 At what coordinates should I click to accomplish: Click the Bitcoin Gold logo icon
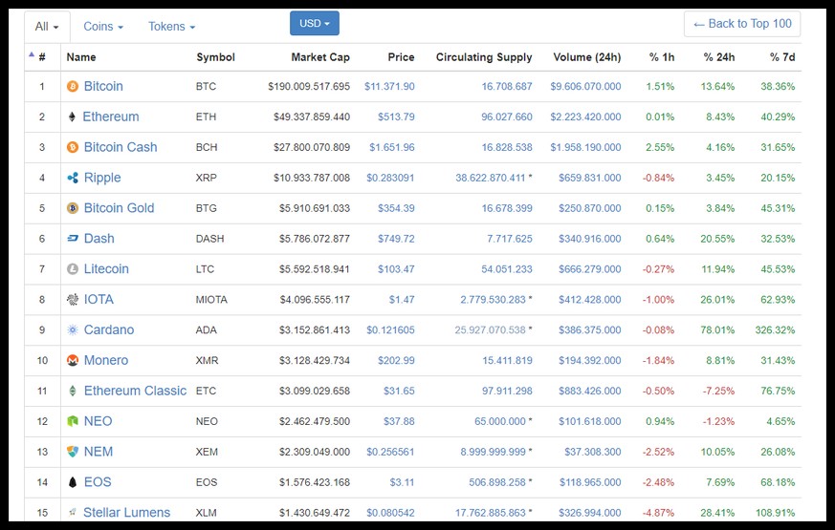pos(73,208)
